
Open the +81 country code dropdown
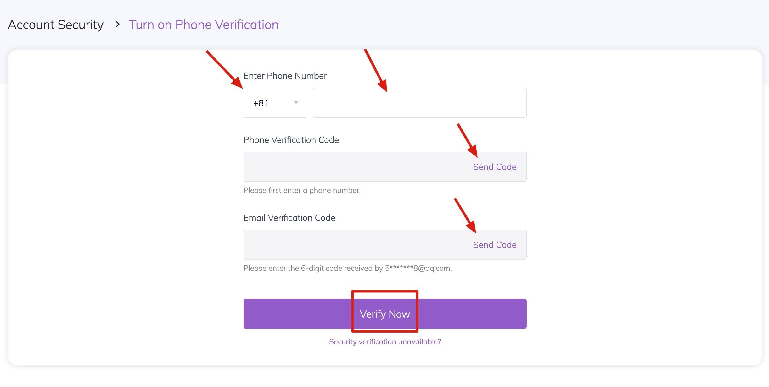pos(274,103)
